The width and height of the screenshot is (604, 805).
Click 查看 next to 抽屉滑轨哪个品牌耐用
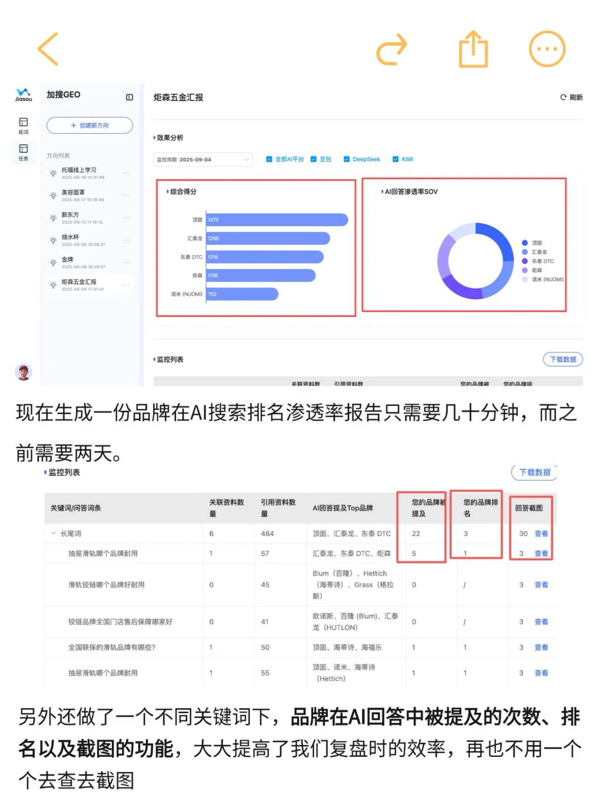click(541, 553)
